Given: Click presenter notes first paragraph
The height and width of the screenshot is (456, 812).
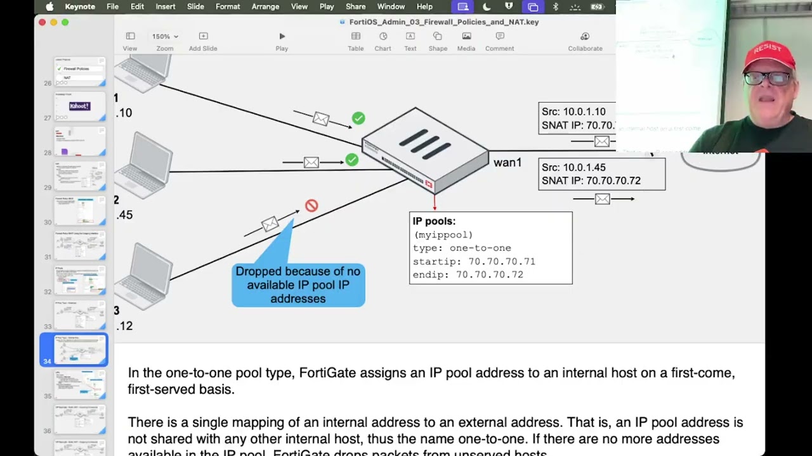Looking at the screenshot, I should click(x=431, y=381).
